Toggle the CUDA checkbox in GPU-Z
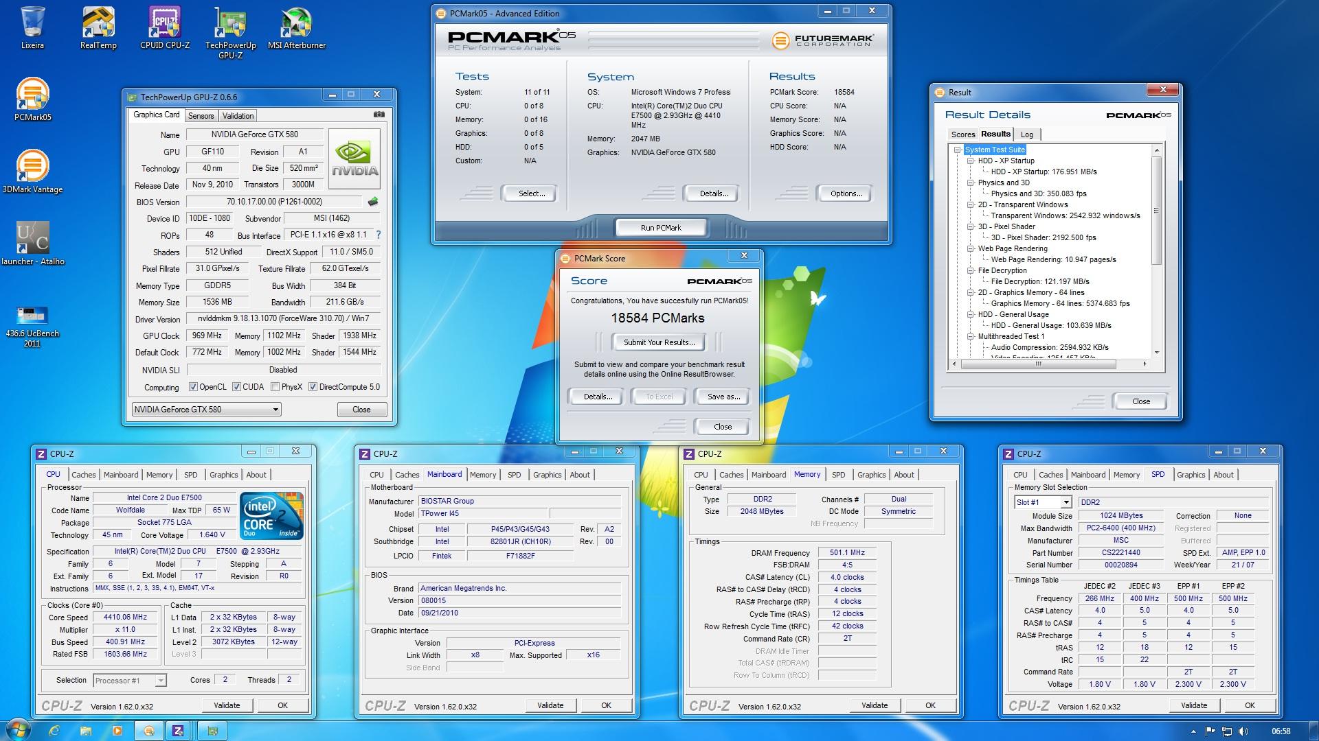Image resolution: width=1319 pixels, height=741 pixels. [236, 387]
